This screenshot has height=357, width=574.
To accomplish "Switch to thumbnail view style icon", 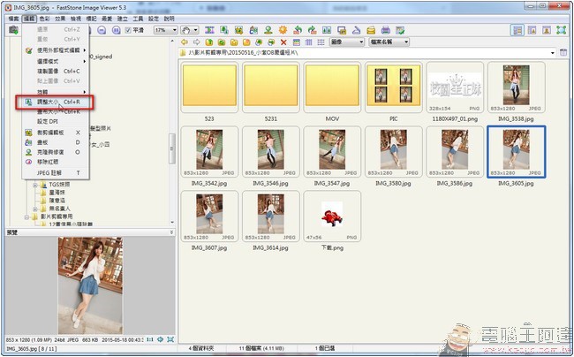I will 296,42.
